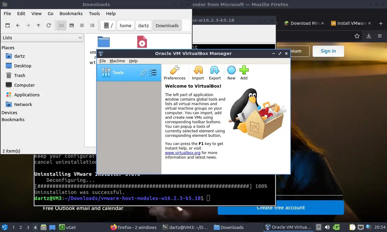Open the Tools menu in file manager

(x=94, y=14)
